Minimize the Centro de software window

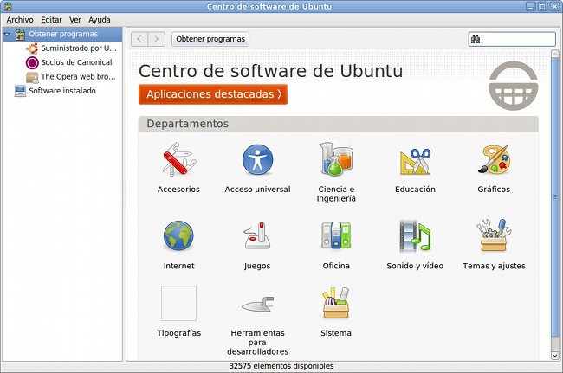click(x=531, y=6)
